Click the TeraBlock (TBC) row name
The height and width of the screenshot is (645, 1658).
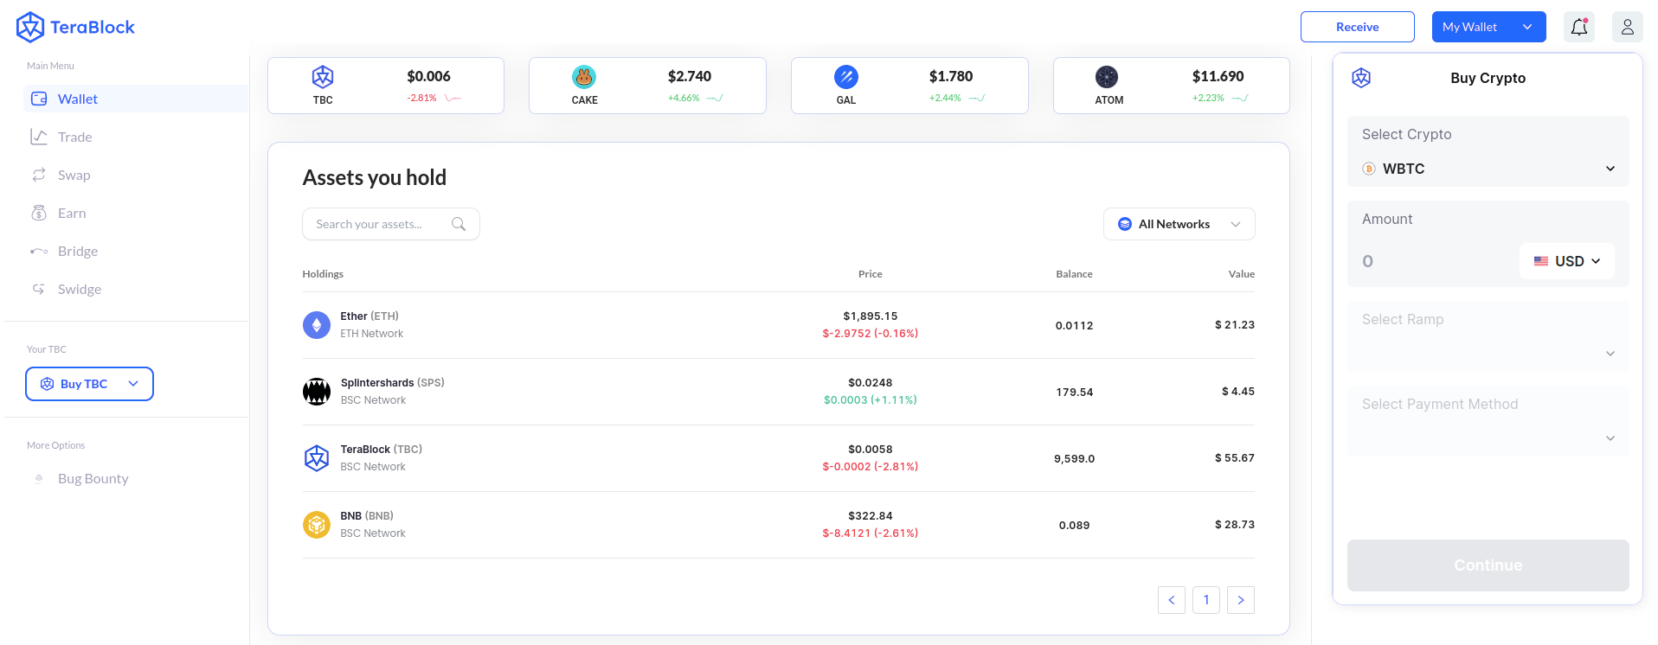(382, 450)
